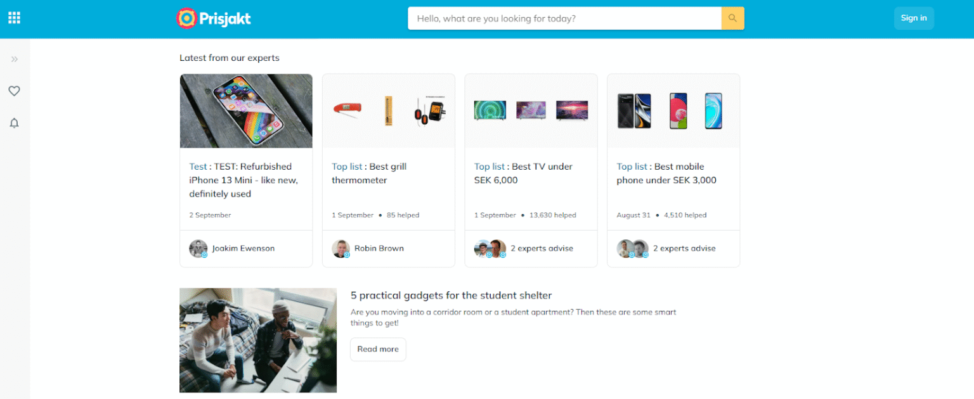Click the yellow search magnifier button

[732, 18]
